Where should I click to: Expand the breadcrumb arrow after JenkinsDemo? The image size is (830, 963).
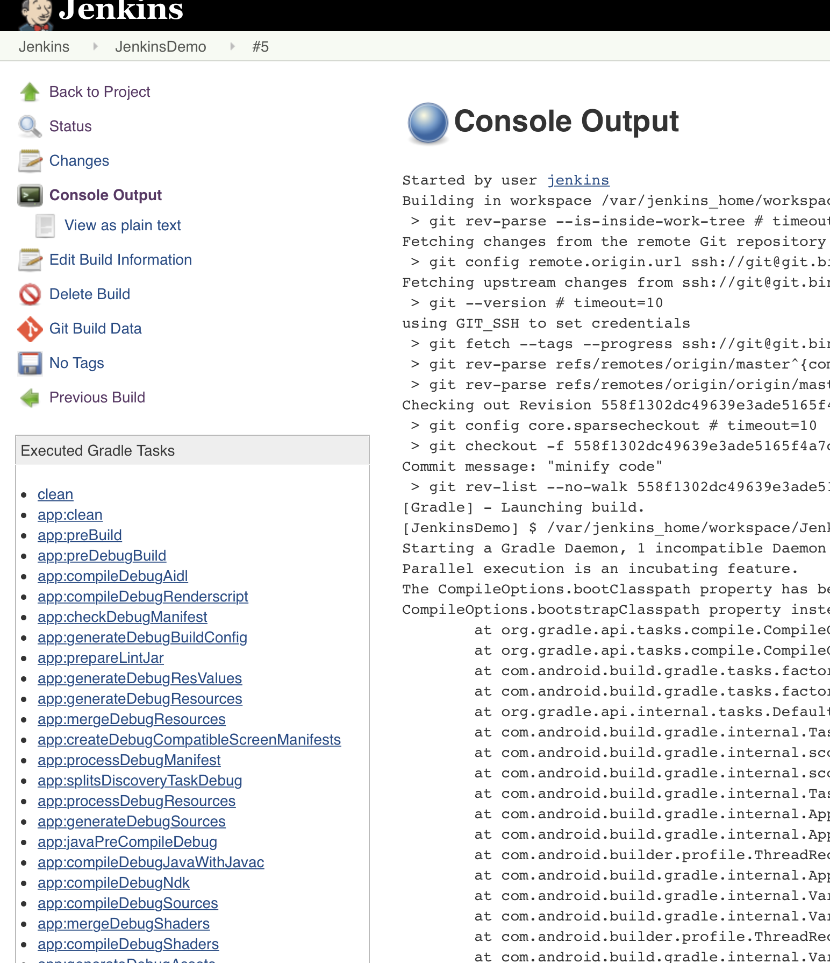click(232, 47)
